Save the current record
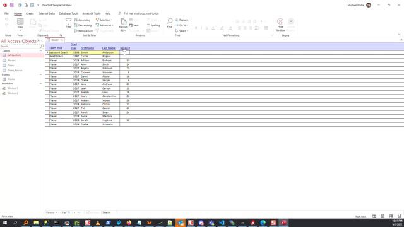This screenshot has width=404, height=227. 134,25
